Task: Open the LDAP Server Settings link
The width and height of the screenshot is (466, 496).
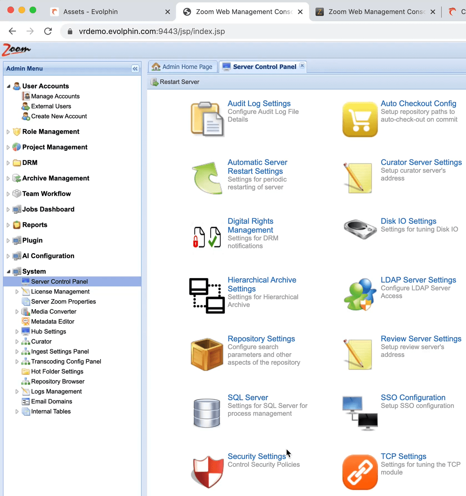Action: [418, 280]
